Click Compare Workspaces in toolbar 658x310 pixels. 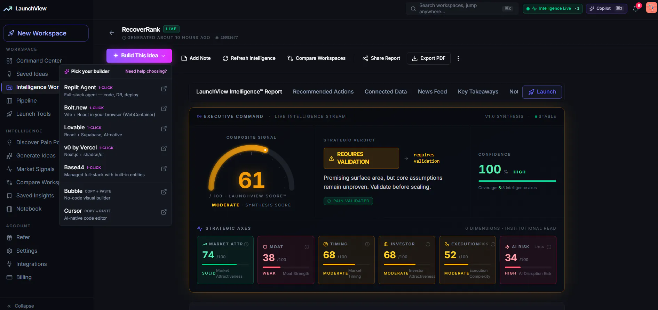coord(316,58)
